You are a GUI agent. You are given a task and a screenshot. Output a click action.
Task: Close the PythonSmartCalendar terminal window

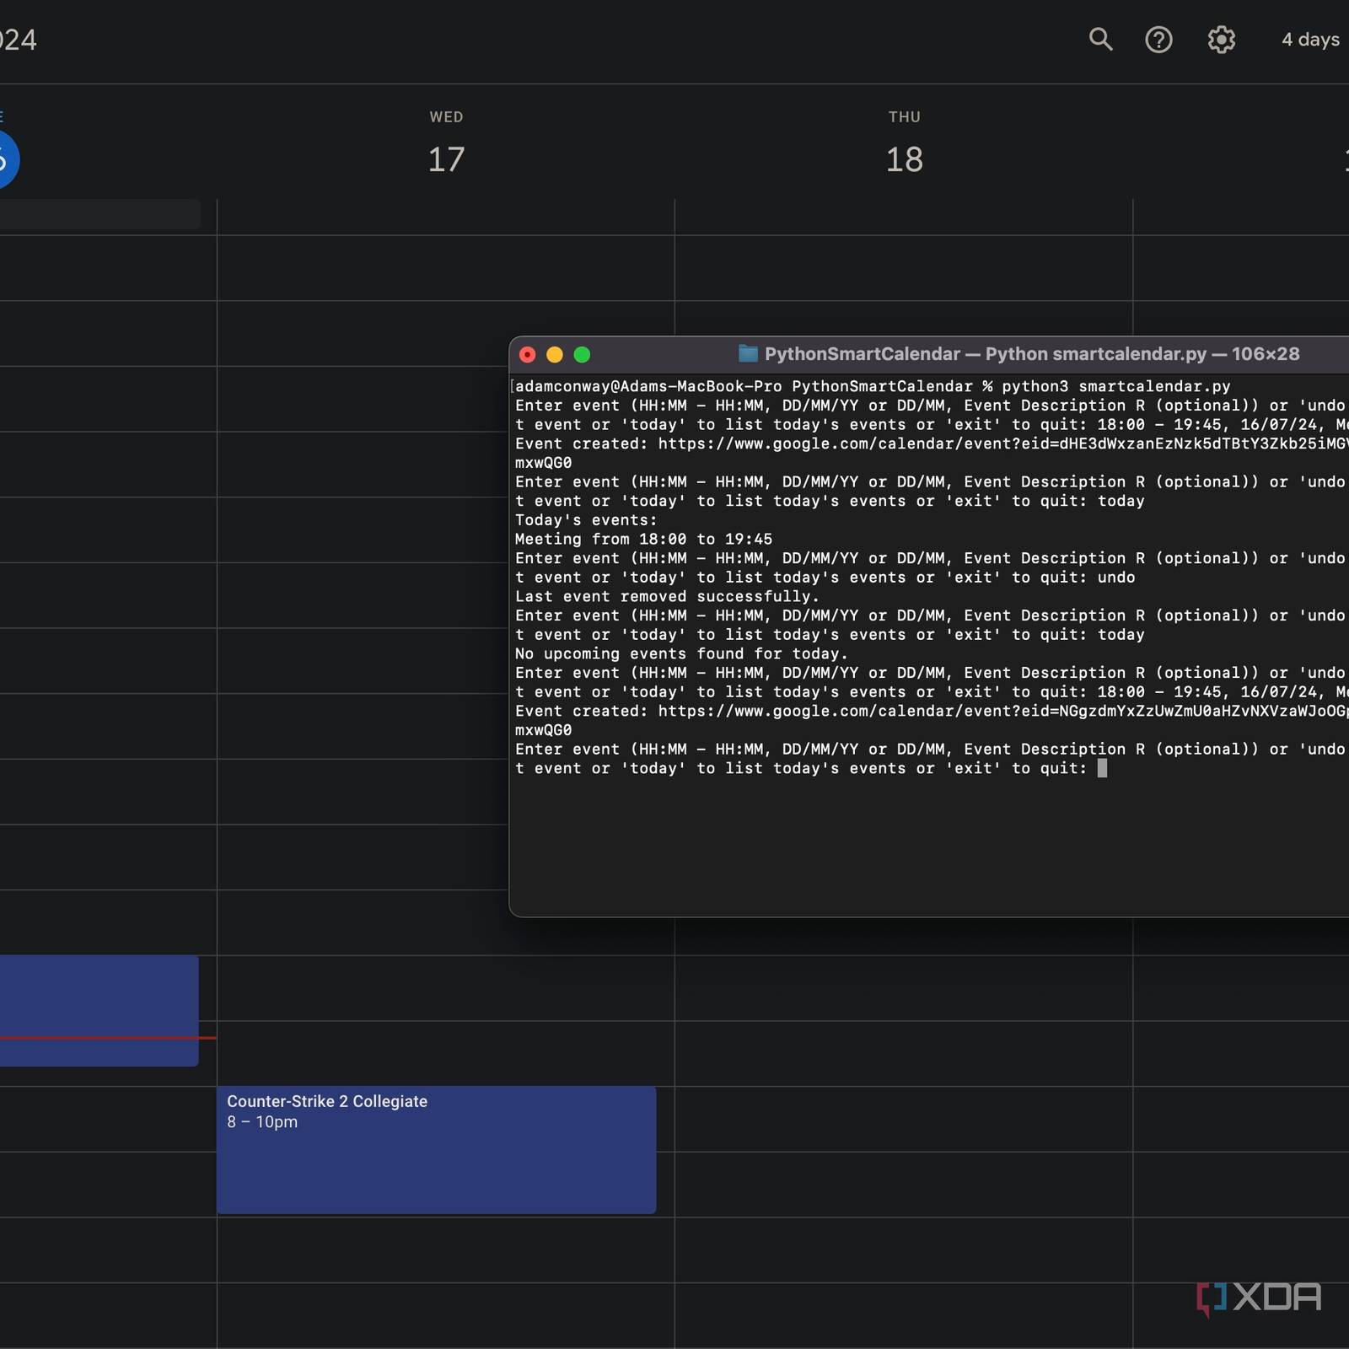[528, 355]
